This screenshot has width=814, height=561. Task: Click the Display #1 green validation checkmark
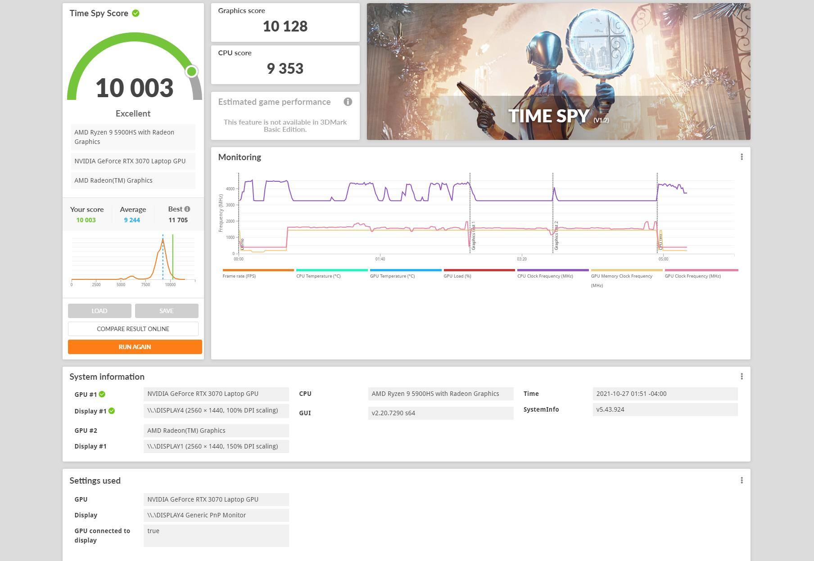click(x=112, y=411)
